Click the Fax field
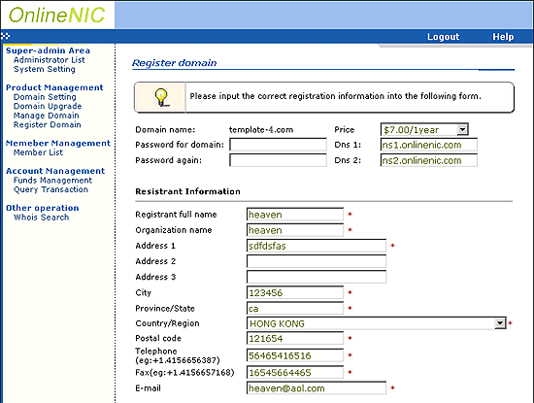This screenshot has width=534, height=403. click(295, 372)
